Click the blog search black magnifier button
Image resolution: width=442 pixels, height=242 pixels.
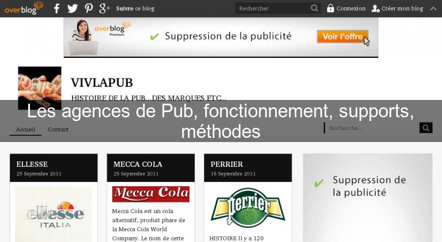[x=426, y=128]
